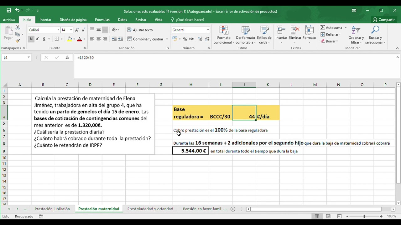401x225 pixels.
Task: Switch to the Fórmulas ribbon tab
Action: (102, 19)
